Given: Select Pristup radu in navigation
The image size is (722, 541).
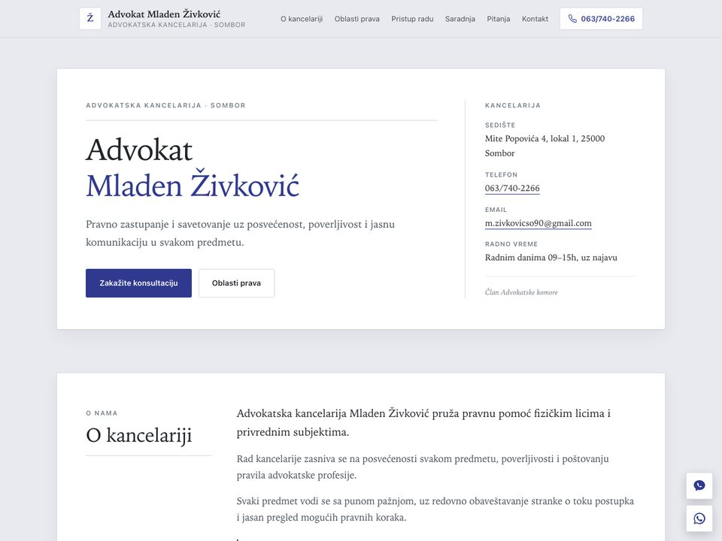Looking at the screenshot, I should [x=412, y=19].
